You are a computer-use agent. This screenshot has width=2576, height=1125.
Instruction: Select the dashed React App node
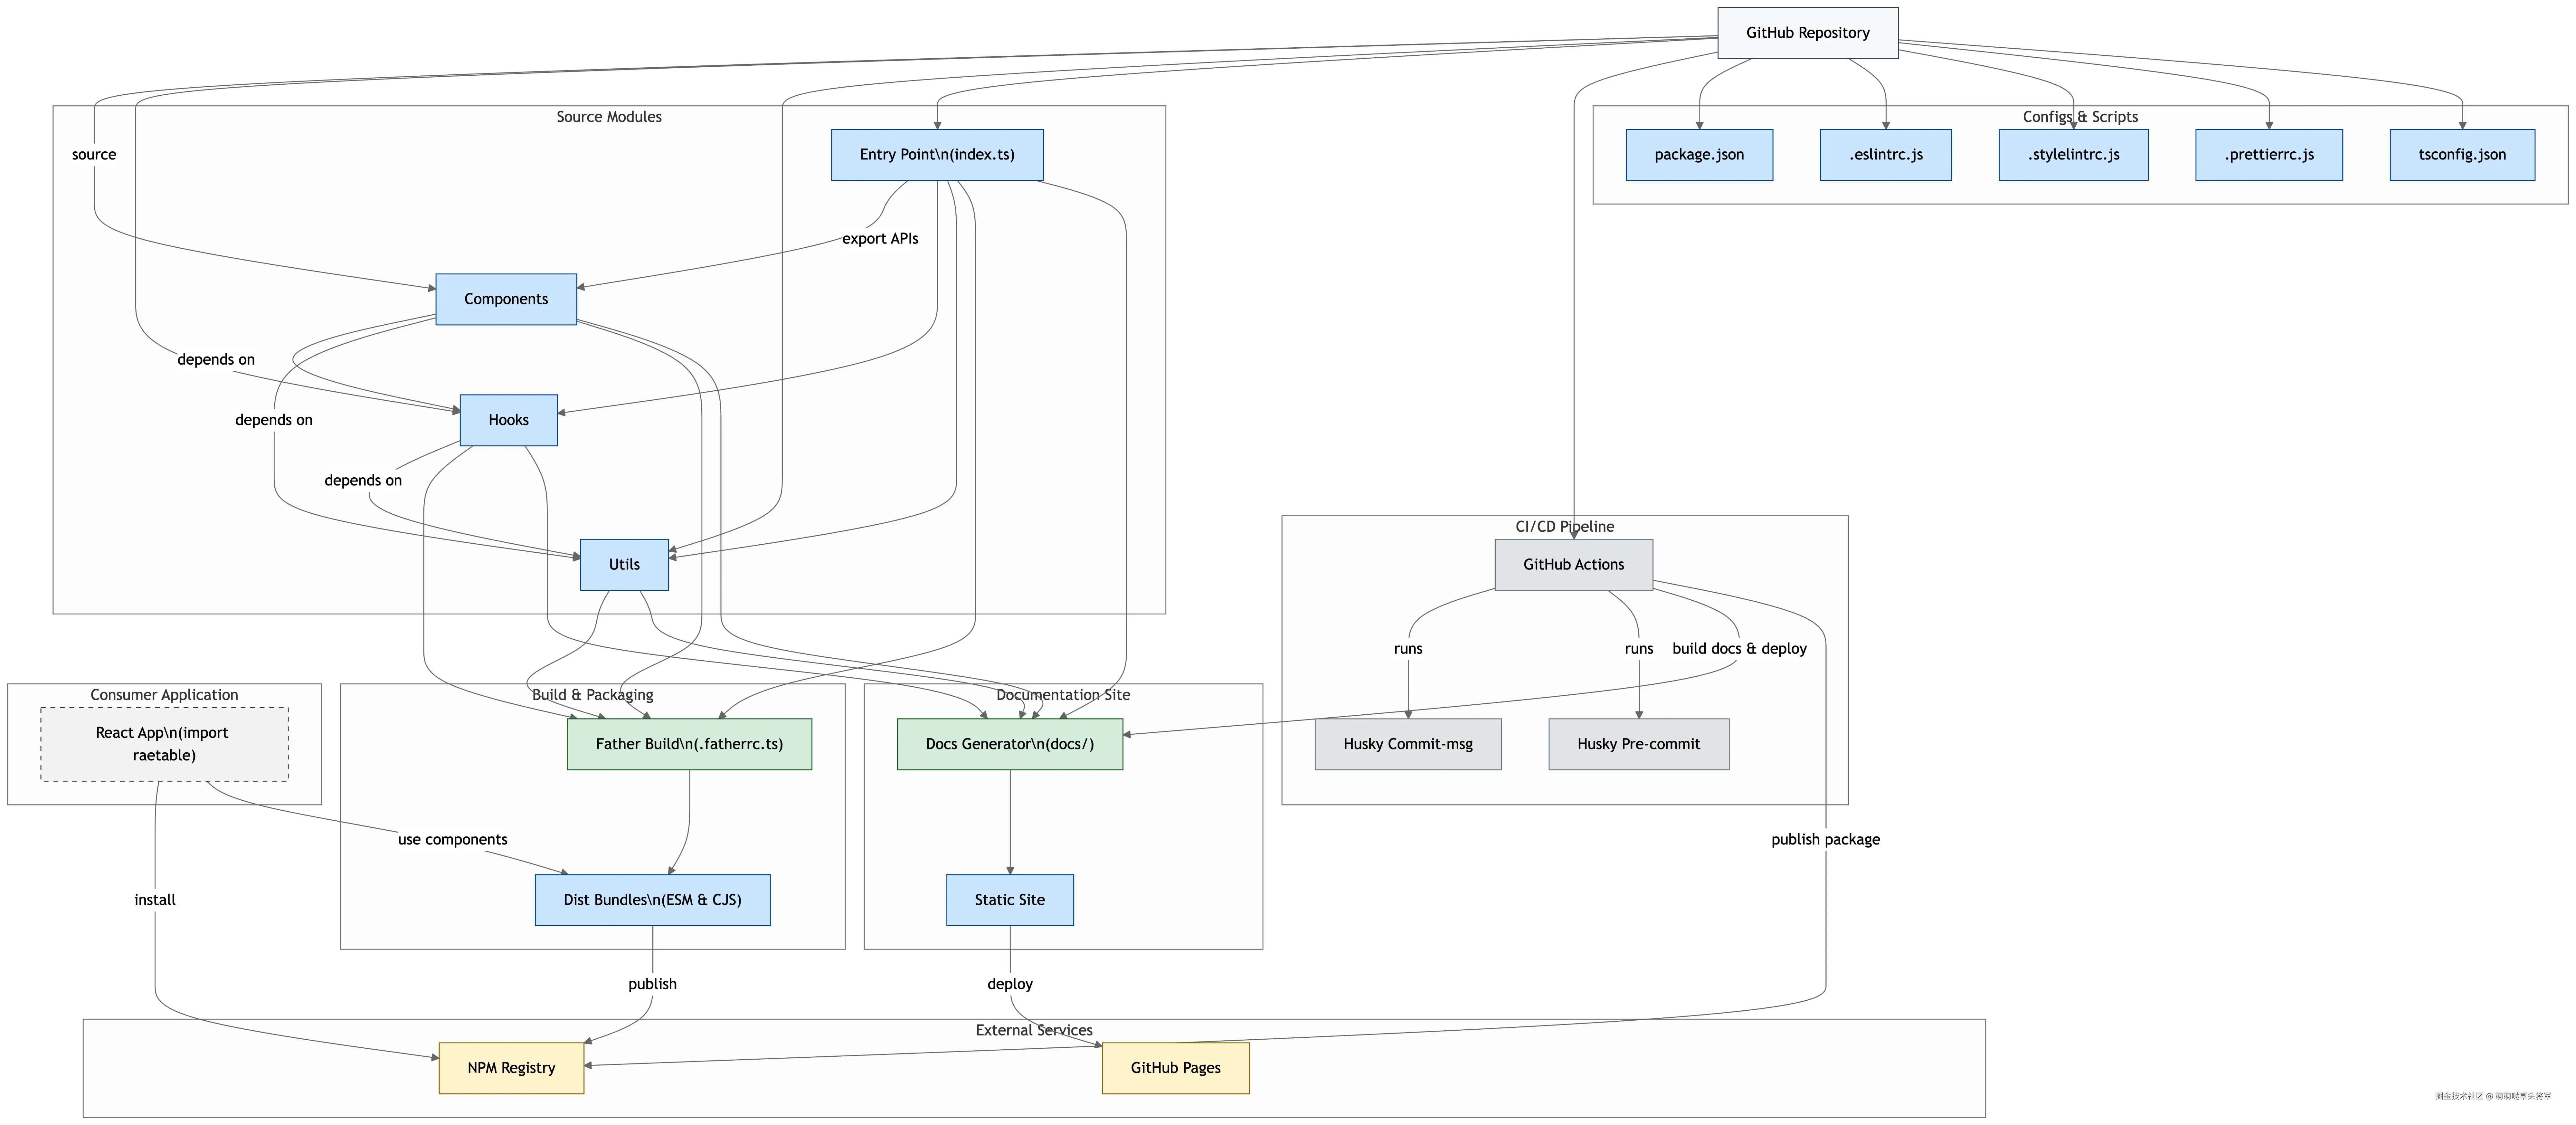click(164, 744)
